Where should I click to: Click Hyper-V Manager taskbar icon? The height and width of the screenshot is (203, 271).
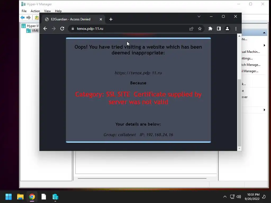pos(55,197)
